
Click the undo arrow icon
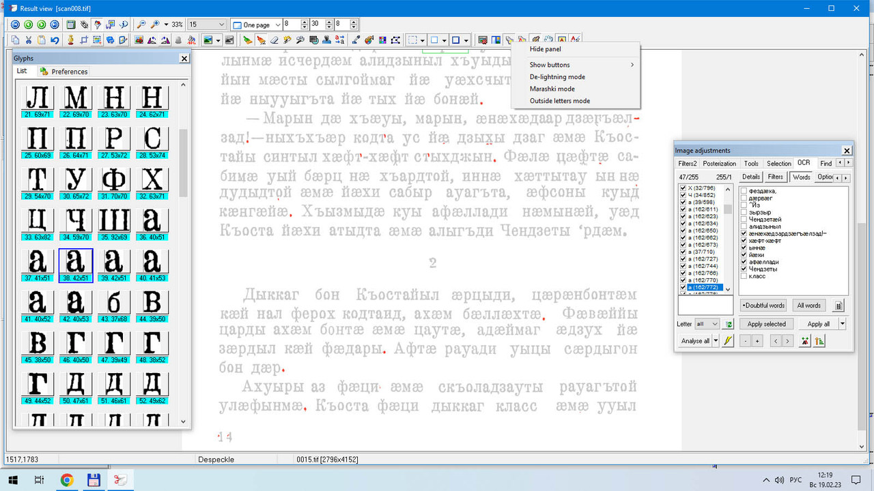pos(55,40)
